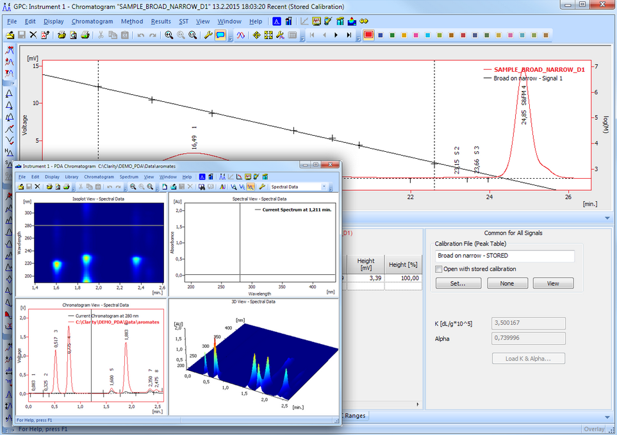
Task: Click the Isoplot View heatmap in PDA window
Action: click(x=99, y=242)
